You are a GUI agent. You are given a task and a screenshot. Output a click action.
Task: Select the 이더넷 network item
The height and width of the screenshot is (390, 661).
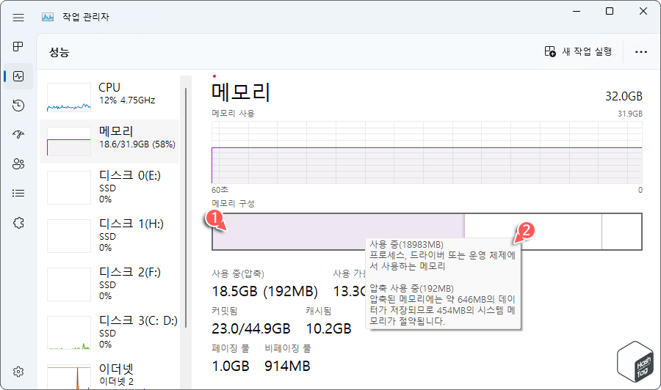109,375
